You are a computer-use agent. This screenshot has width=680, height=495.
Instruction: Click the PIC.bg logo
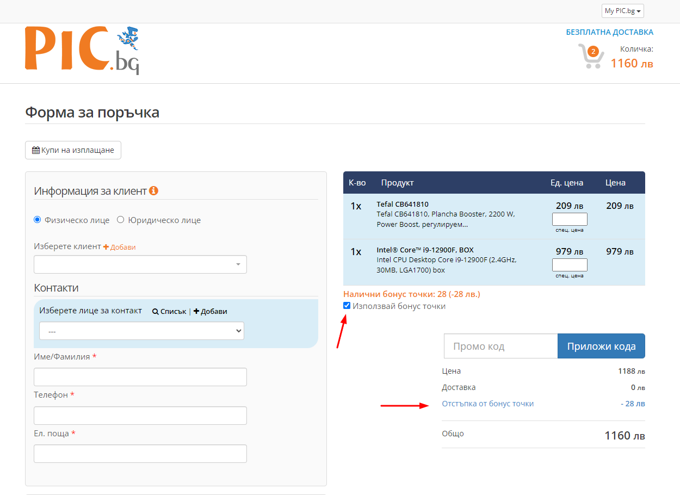pos(82,49)
